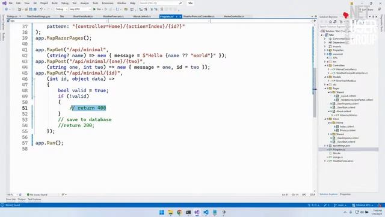Switch to the HomeController.cs tab
This screenshot has height=217, width=385.
click(x=234, y=16)
